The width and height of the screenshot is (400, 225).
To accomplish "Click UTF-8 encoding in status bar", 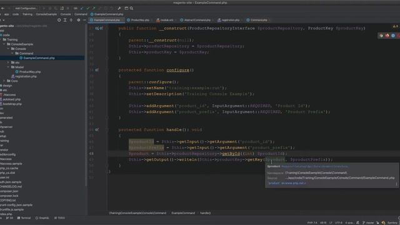I will pos(339,222).
